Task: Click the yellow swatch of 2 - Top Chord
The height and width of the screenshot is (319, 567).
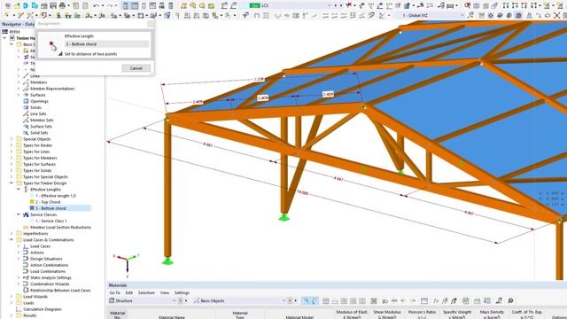Action: tap(32, 202)
